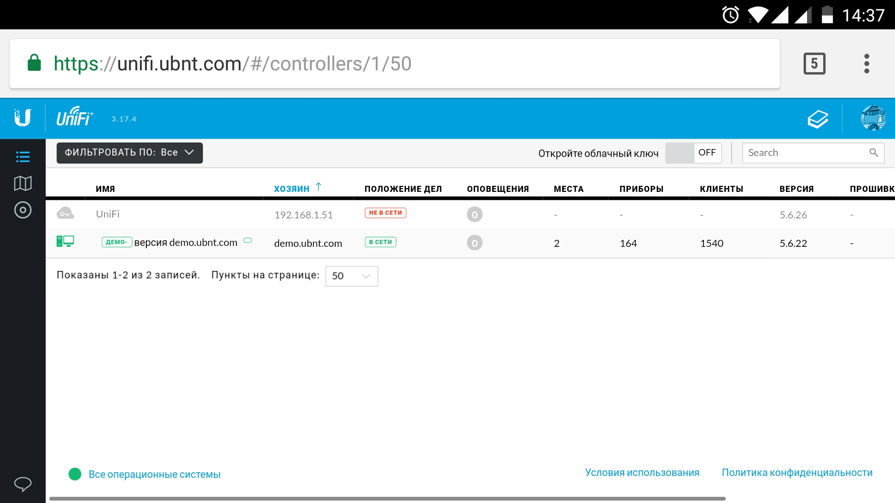
Task: Open Chrome tab switcher showing 5
Action: (814, 63)
